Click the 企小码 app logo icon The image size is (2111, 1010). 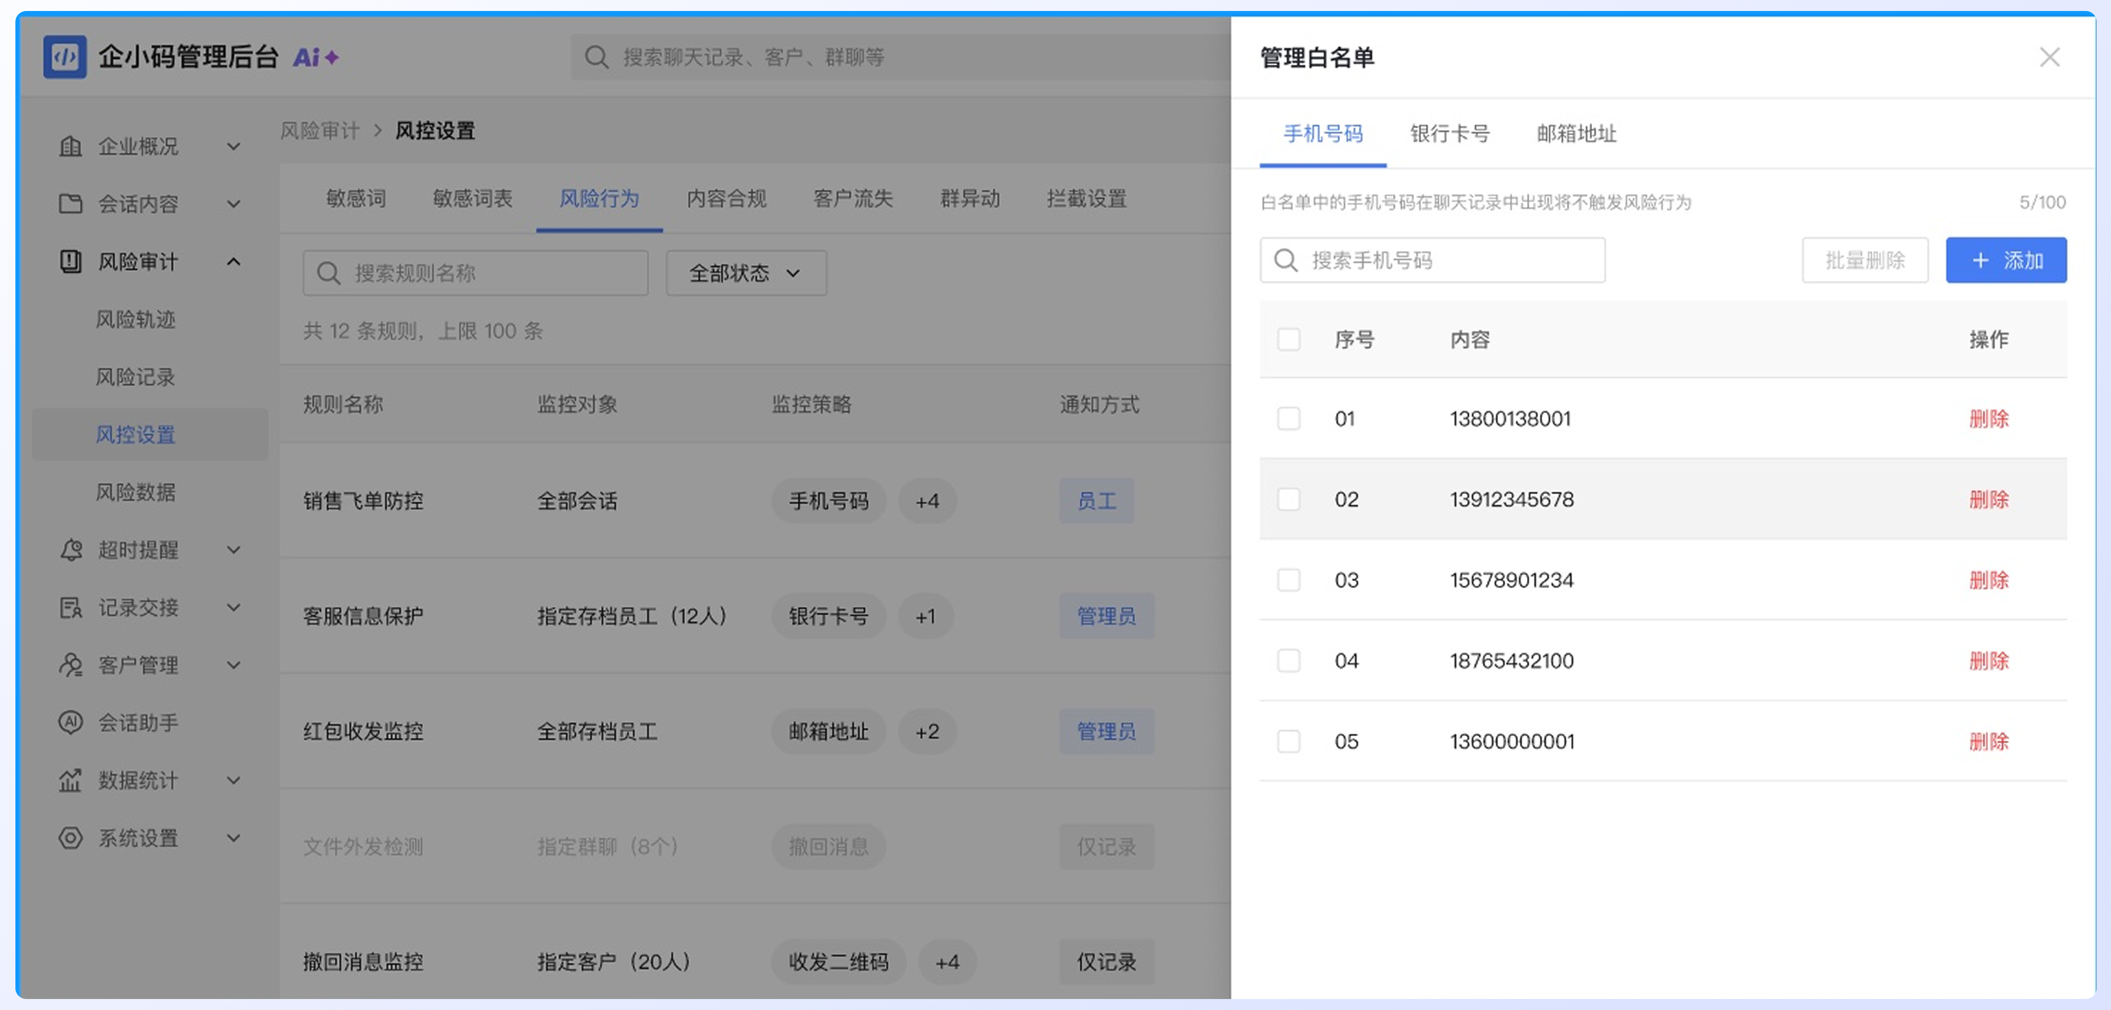[65, 57]
